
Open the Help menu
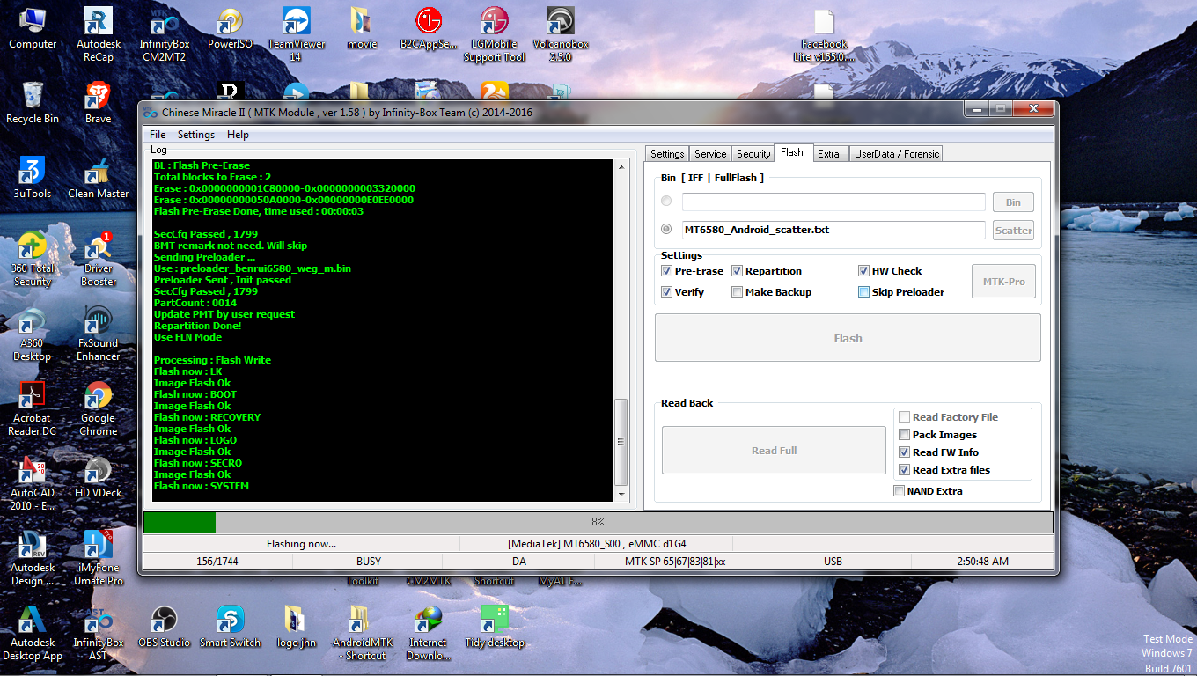click(238, 135)
